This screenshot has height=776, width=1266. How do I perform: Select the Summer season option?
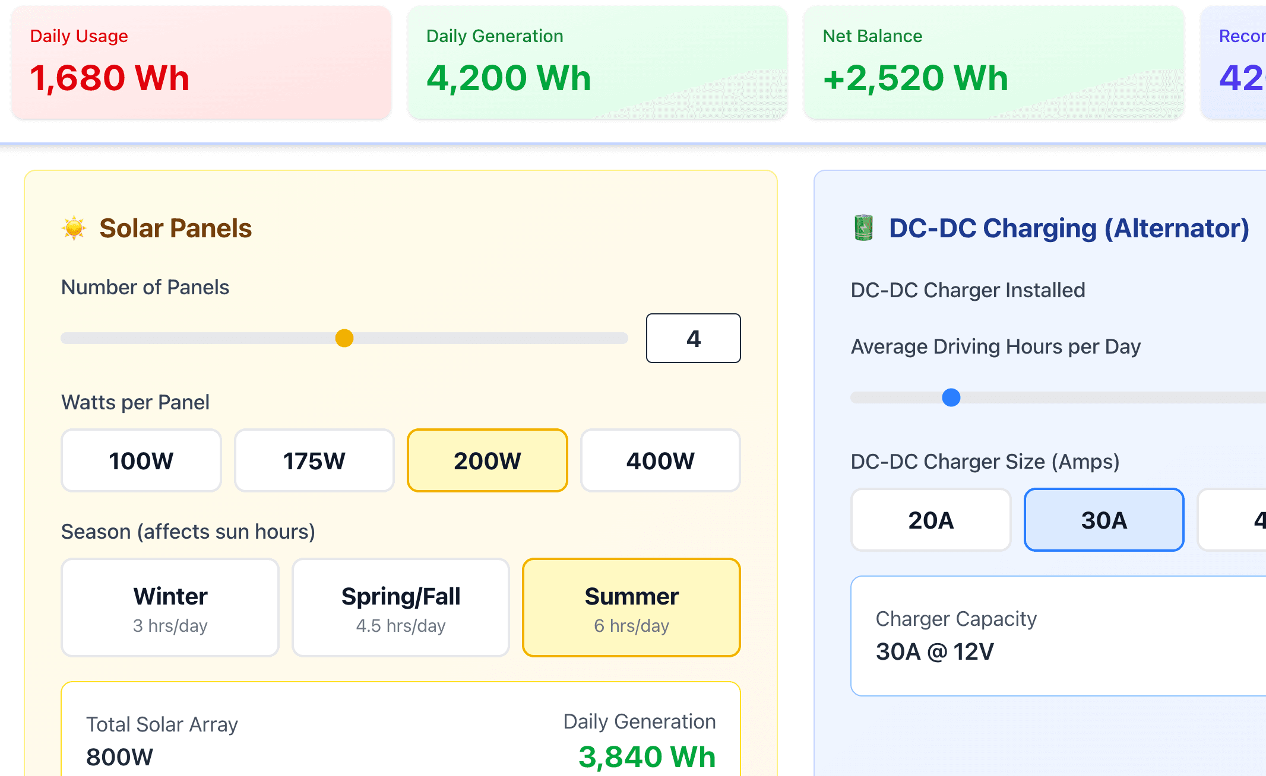[631, 607]
